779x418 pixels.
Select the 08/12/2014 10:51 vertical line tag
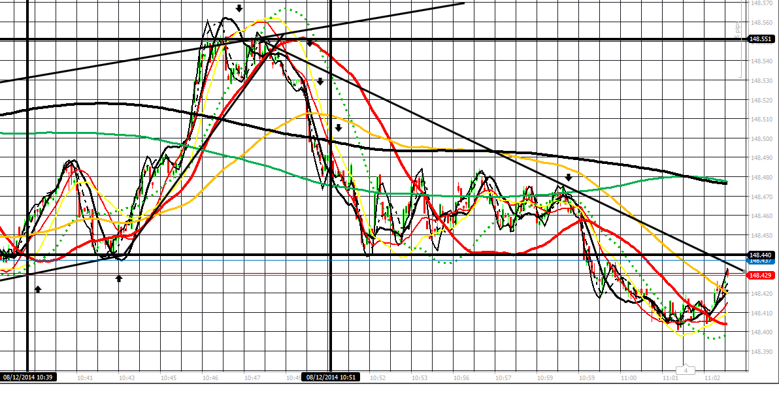[x=331, y=378]
